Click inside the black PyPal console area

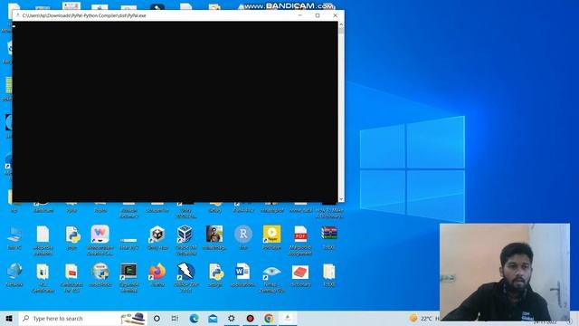click(x=175, y=111)
